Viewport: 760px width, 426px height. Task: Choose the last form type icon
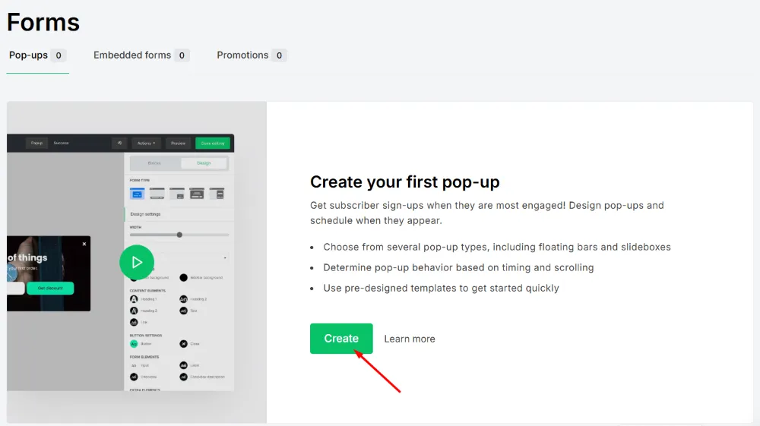coord(217,194)
